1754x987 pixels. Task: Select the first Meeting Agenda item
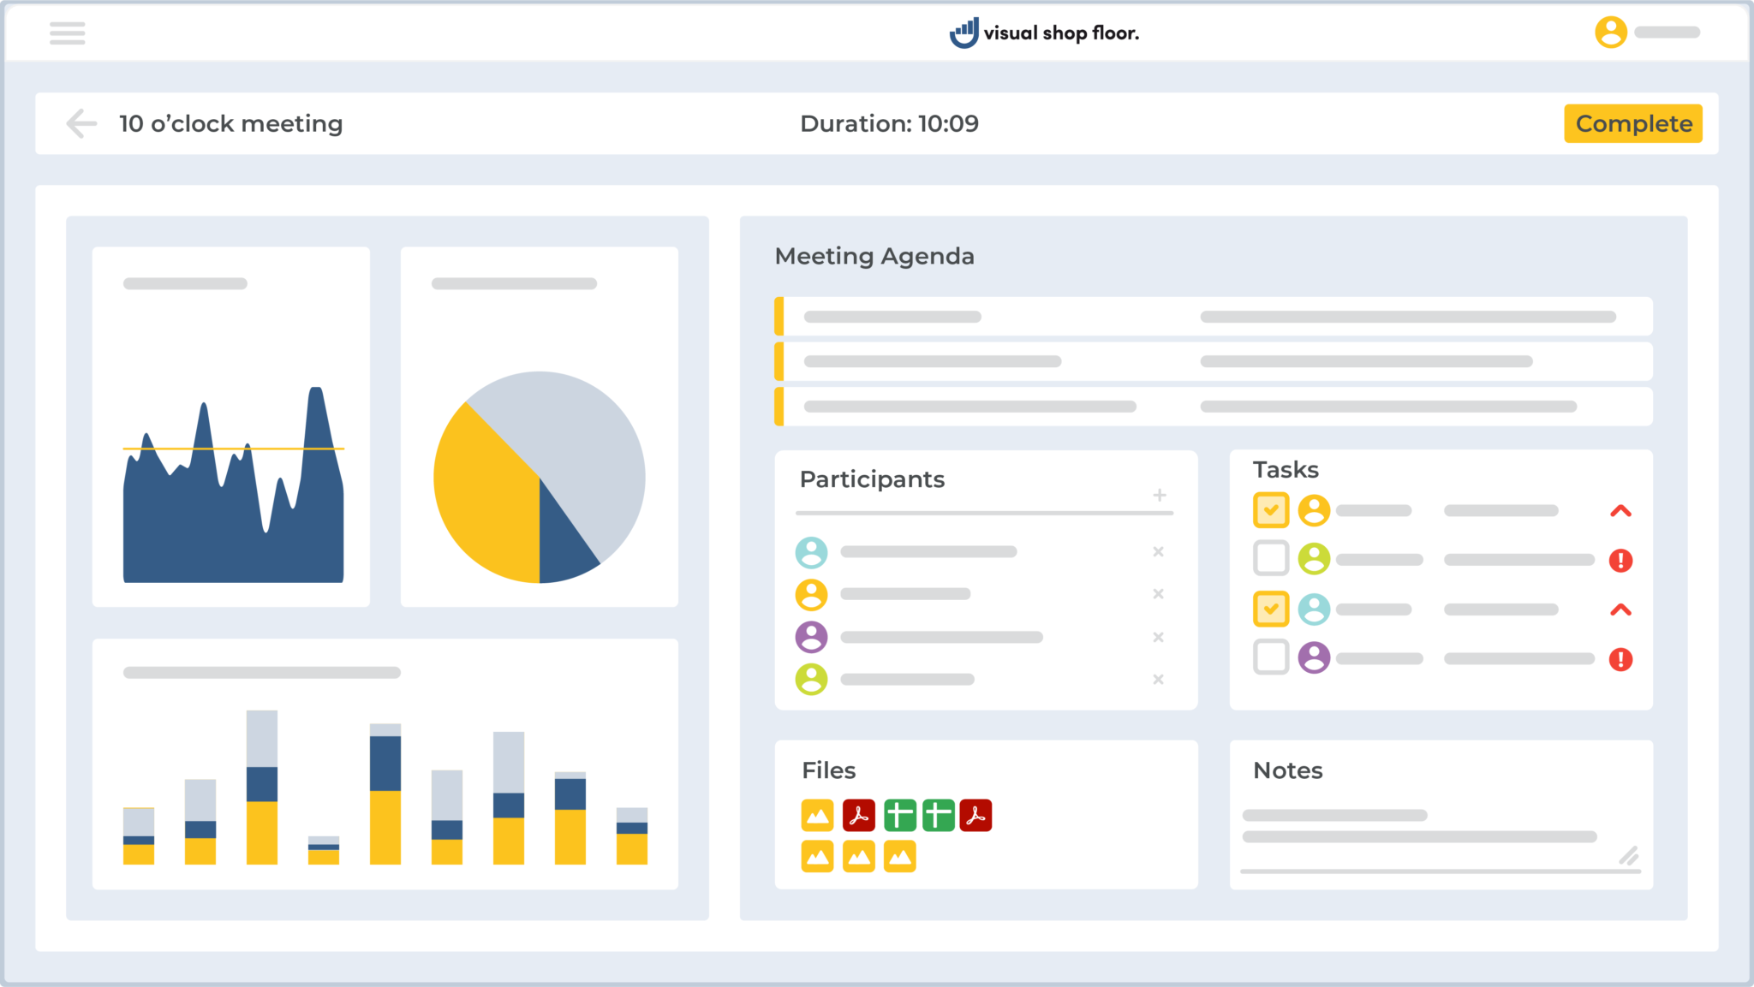tap(1213, 317)
